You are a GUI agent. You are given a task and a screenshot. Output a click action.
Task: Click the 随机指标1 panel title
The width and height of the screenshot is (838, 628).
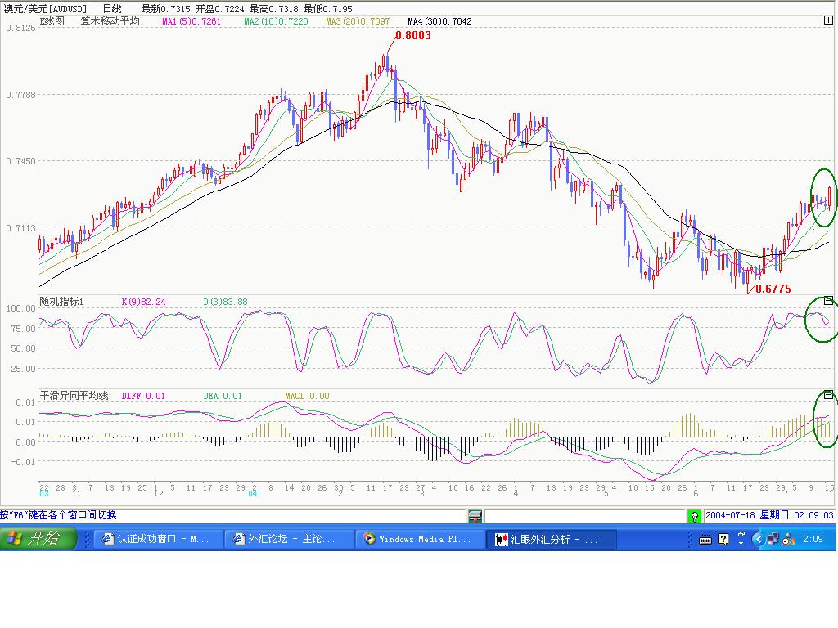click(x=61, y=302)
